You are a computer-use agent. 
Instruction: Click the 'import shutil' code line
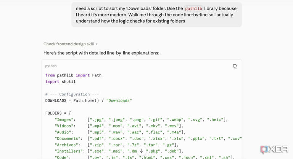tap(60, 81)
